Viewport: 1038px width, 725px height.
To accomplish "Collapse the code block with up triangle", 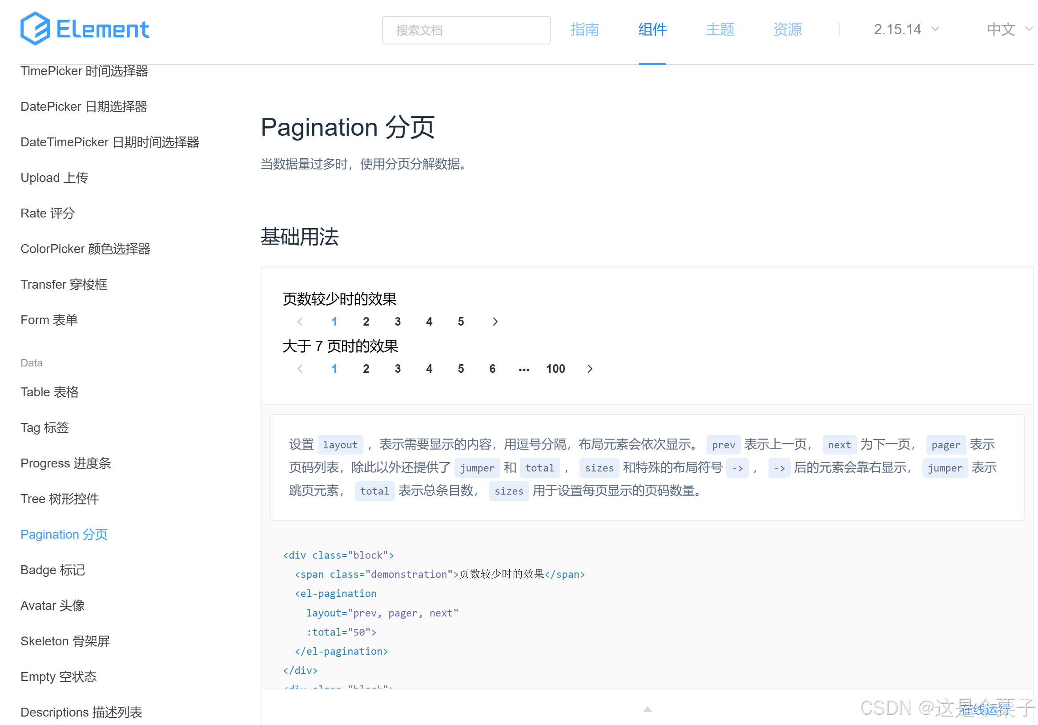I will [x=648, y=709].
